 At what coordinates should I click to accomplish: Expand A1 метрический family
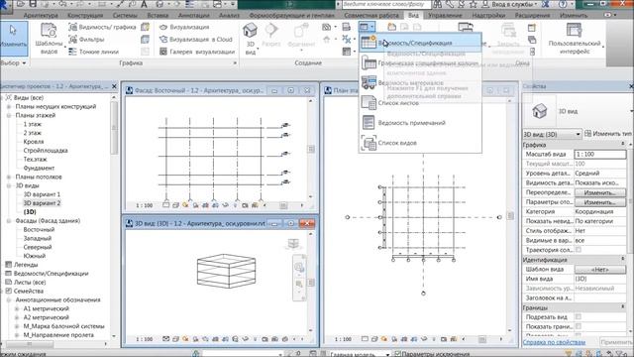pos(17,308)
